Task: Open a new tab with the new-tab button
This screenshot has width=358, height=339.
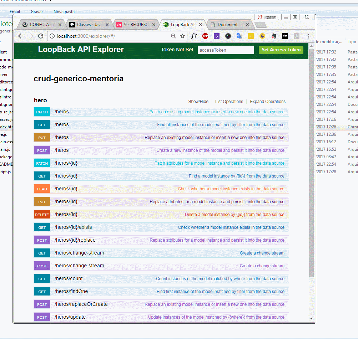Action: (x=260, y=25)
